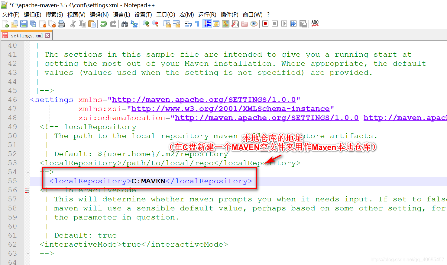Open the 语言(L) menu
This screenshot has width=447, height=265.
(121, 15)
